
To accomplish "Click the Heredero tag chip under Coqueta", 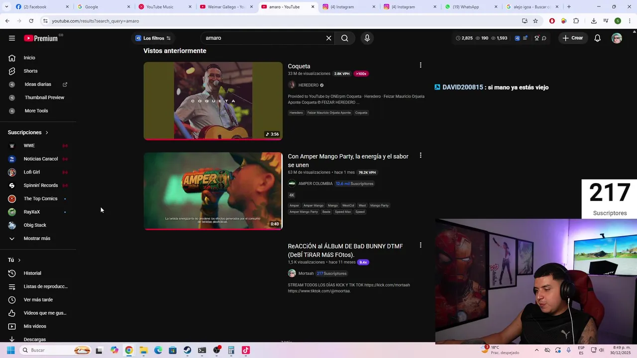I will 296,113.
